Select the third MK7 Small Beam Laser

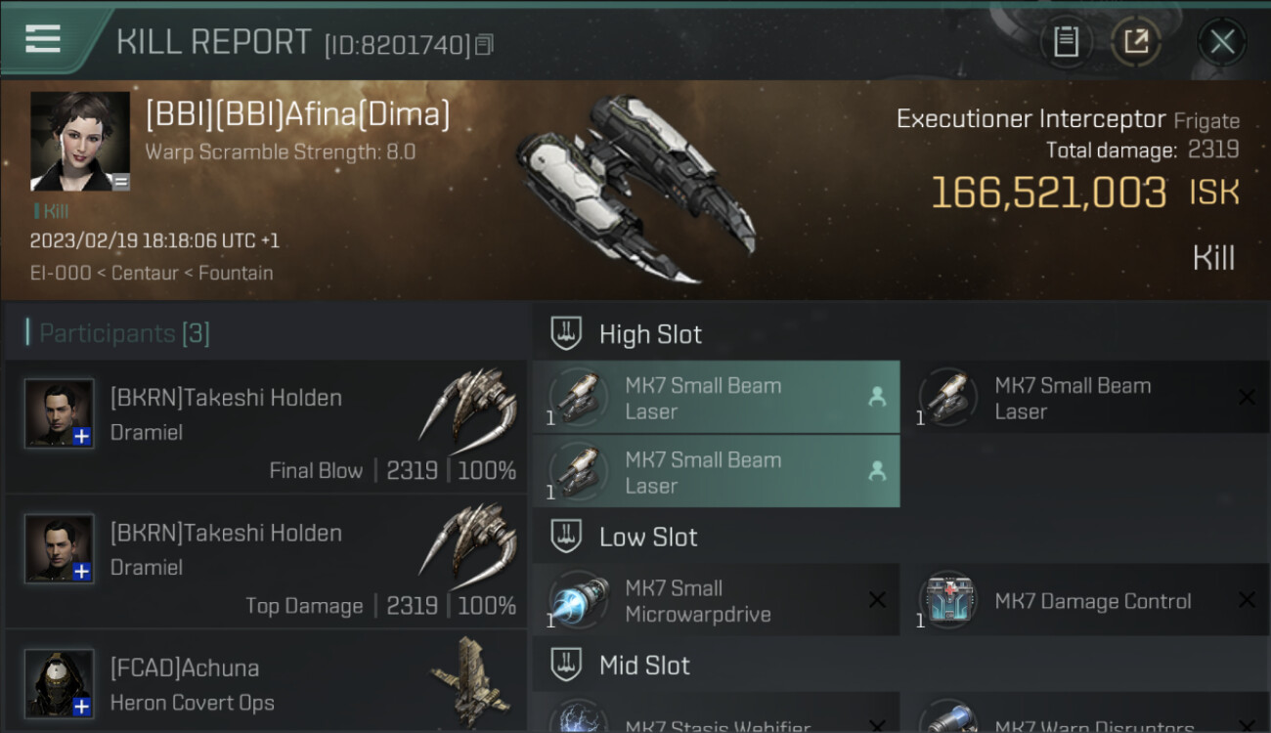coord(716,472)
